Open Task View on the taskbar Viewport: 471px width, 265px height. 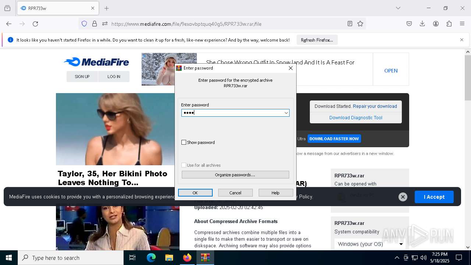132,258
